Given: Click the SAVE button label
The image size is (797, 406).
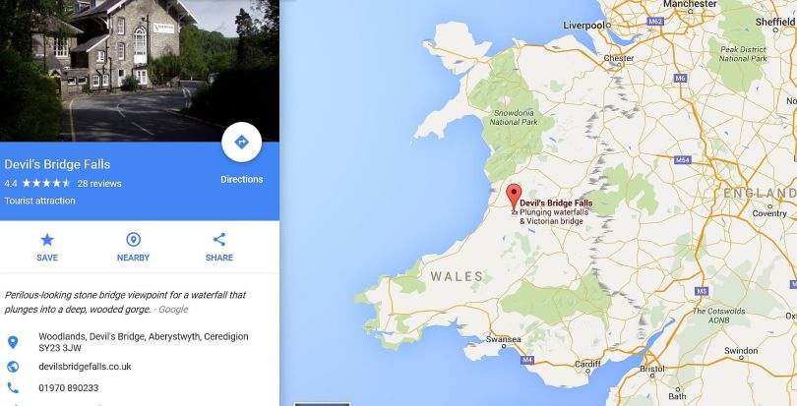Looking at the screenshot, I should point(47,258).
